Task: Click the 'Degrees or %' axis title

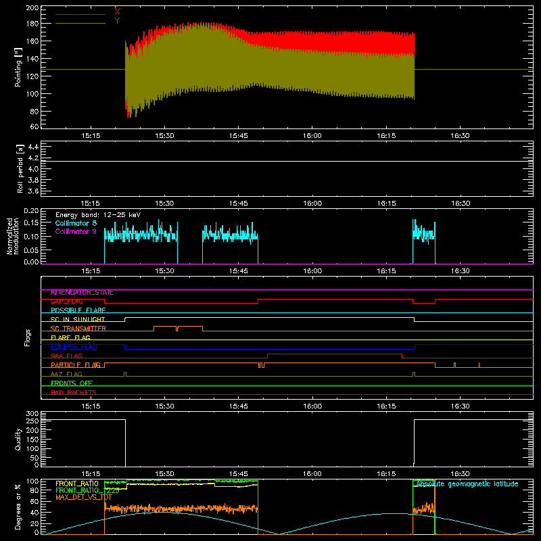Action: click(x=18, y=507)
